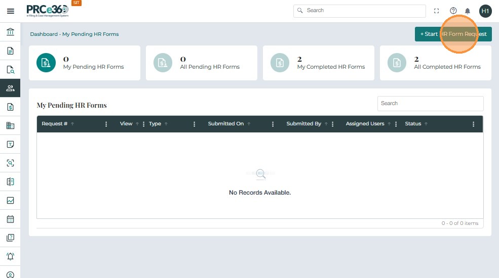
Task: Open the people HR sidebar icon
Action: tap(10, 88)
